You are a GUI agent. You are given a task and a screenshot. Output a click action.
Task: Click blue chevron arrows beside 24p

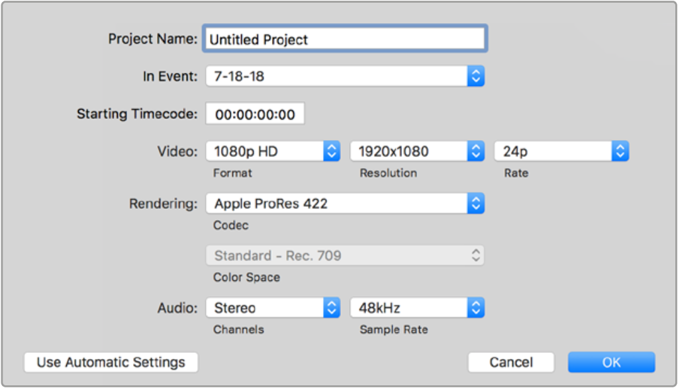pos(620,152)
